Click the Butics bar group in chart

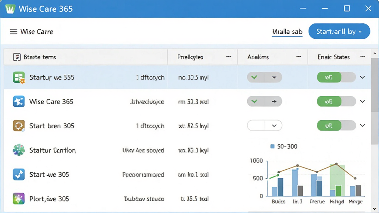tap(278, 187)
